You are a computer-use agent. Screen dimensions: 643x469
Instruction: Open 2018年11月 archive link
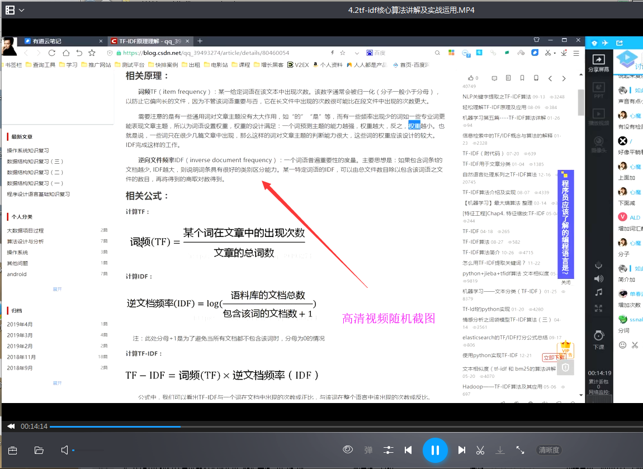21,357
